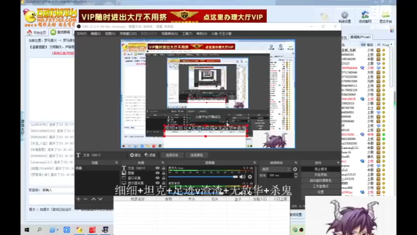
Task: Select 房间用户(146) tab in platform
Action: pyautogui.click(x=360, y=37)
